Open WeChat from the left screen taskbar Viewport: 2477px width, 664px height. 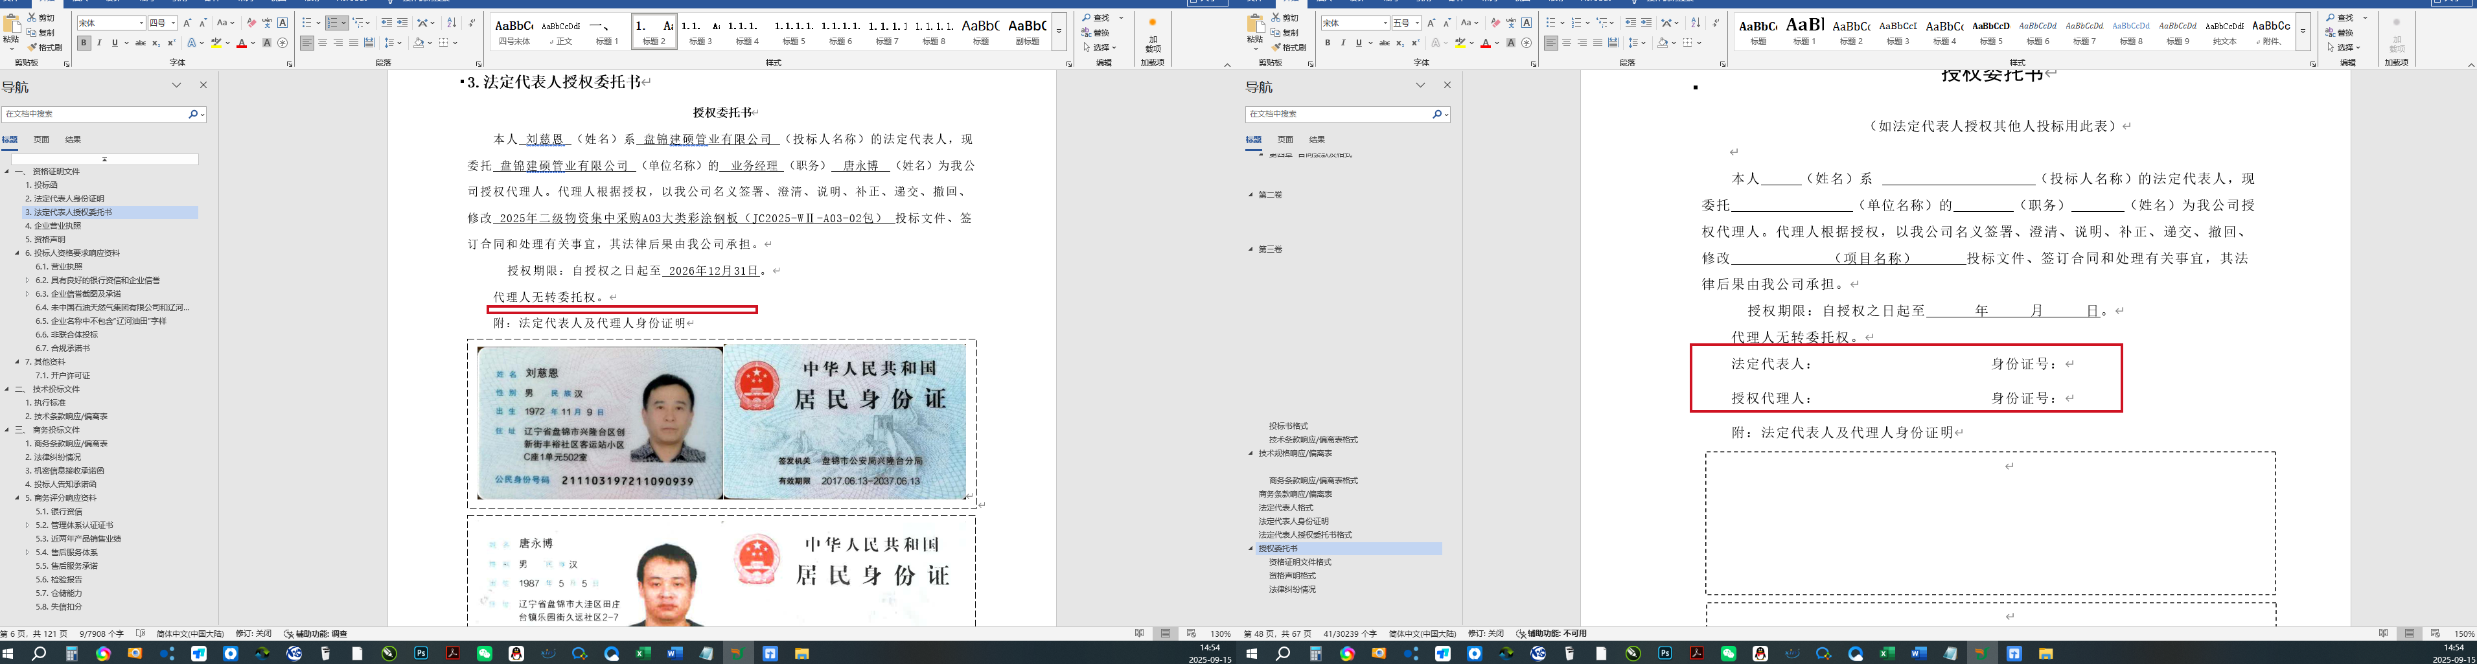[x=485, y=654]
